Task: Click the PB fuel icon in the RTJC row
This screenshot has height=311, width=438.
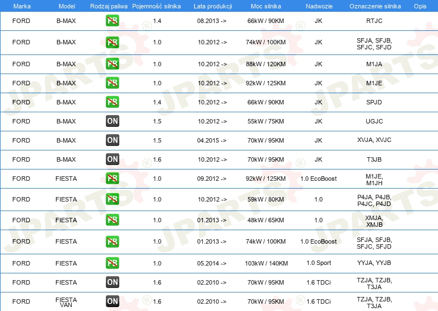Action: (x=112, y=21)
